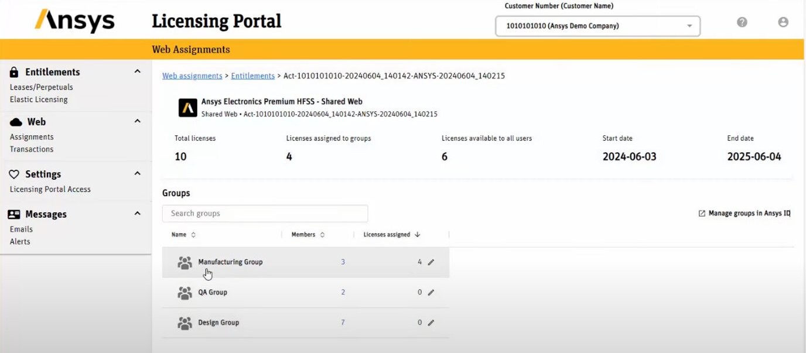
Task: Click the Search groups input field
Action: click(265, 213)
